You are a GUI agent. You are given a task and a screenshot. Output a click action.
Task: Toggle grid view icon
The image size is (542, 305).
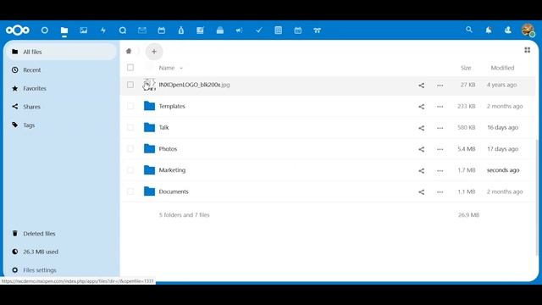tap(527, 50)
